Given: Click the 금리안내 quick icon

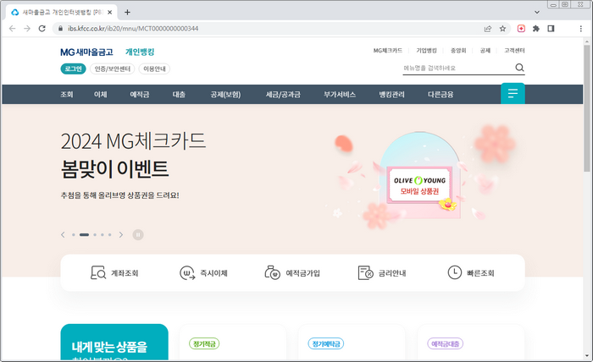Looking at the screenshot, I should (366, 272).
